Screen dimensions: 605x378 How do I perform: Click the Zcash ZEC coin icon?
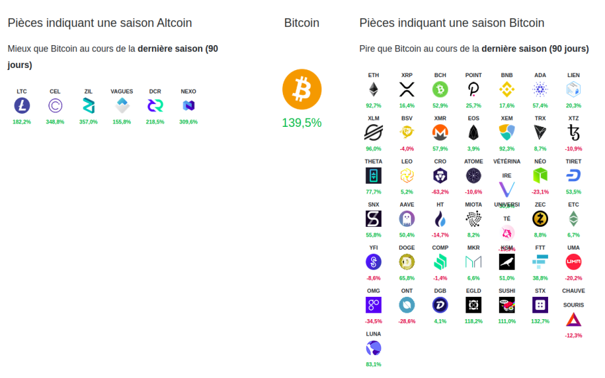(x=540, y=219)
